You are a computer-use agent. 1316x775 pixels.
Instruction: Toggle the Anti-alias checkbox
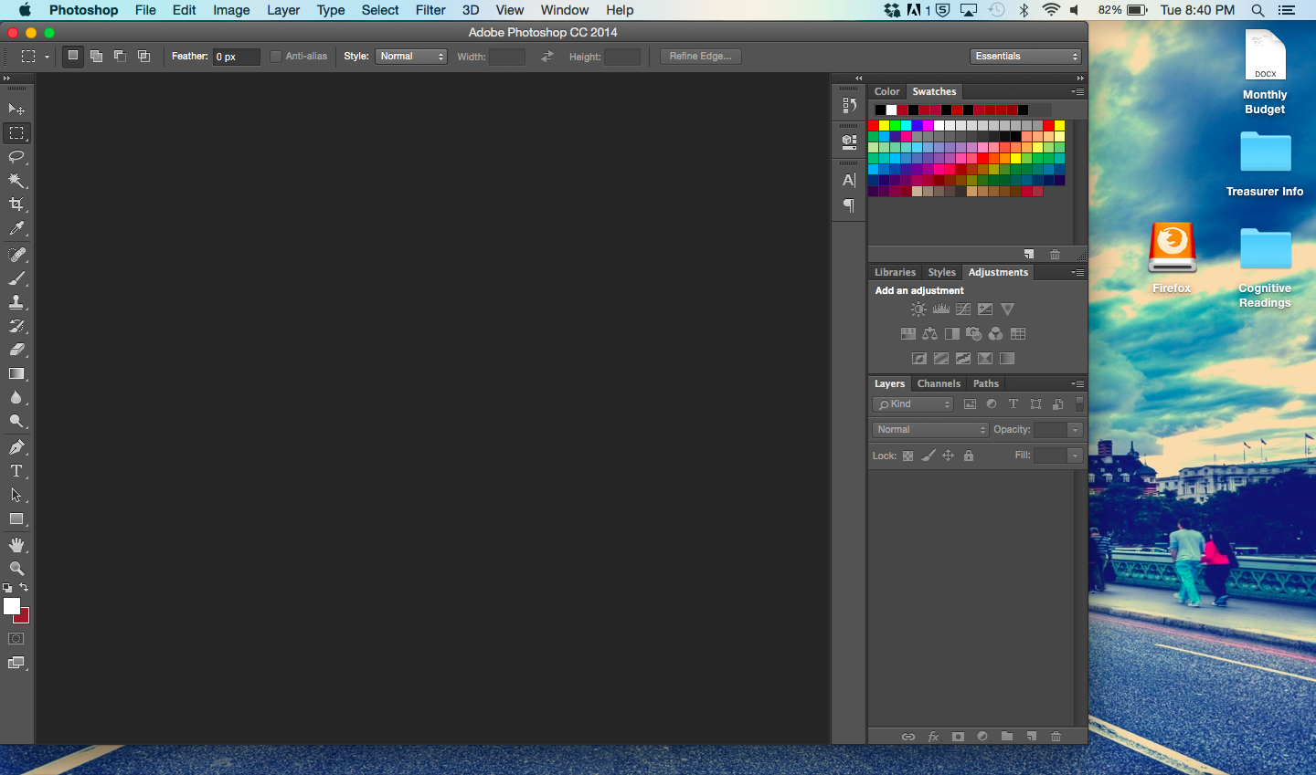(x=276, y=57)
